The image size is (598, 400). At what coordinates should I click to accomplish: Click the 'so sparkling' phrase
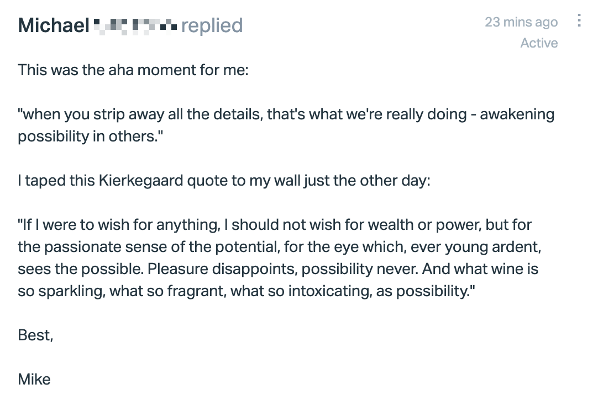[x=61, y=291]
